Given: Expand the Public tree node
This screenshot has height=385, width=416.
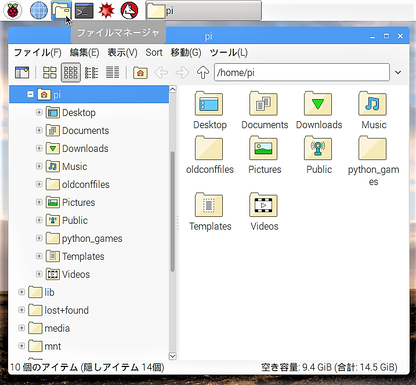Looking at the screenshot, I should coord(39,220).
